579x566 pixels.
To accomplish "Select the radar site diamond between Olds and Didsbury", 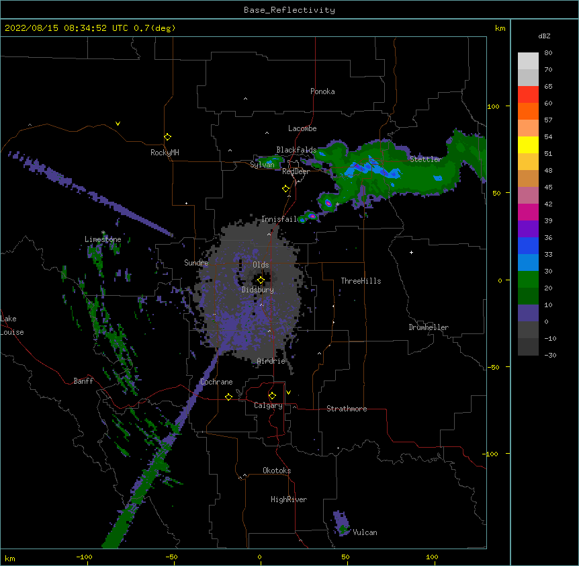I will [261, 280].
